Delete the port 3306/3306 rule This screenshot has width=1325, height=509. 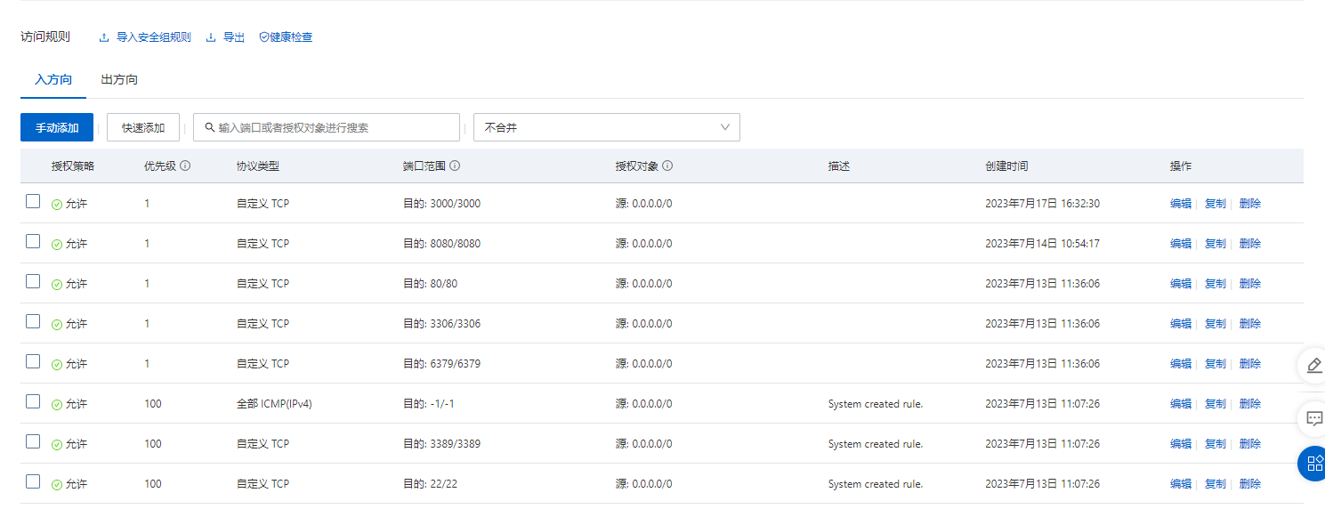tap(1250, 324)
